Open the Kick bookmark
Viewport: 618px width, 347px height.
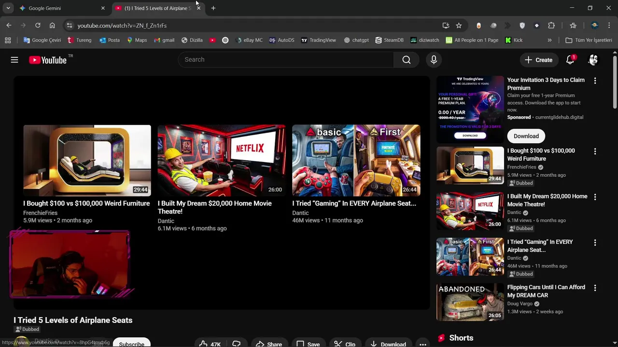pos(514,40)
